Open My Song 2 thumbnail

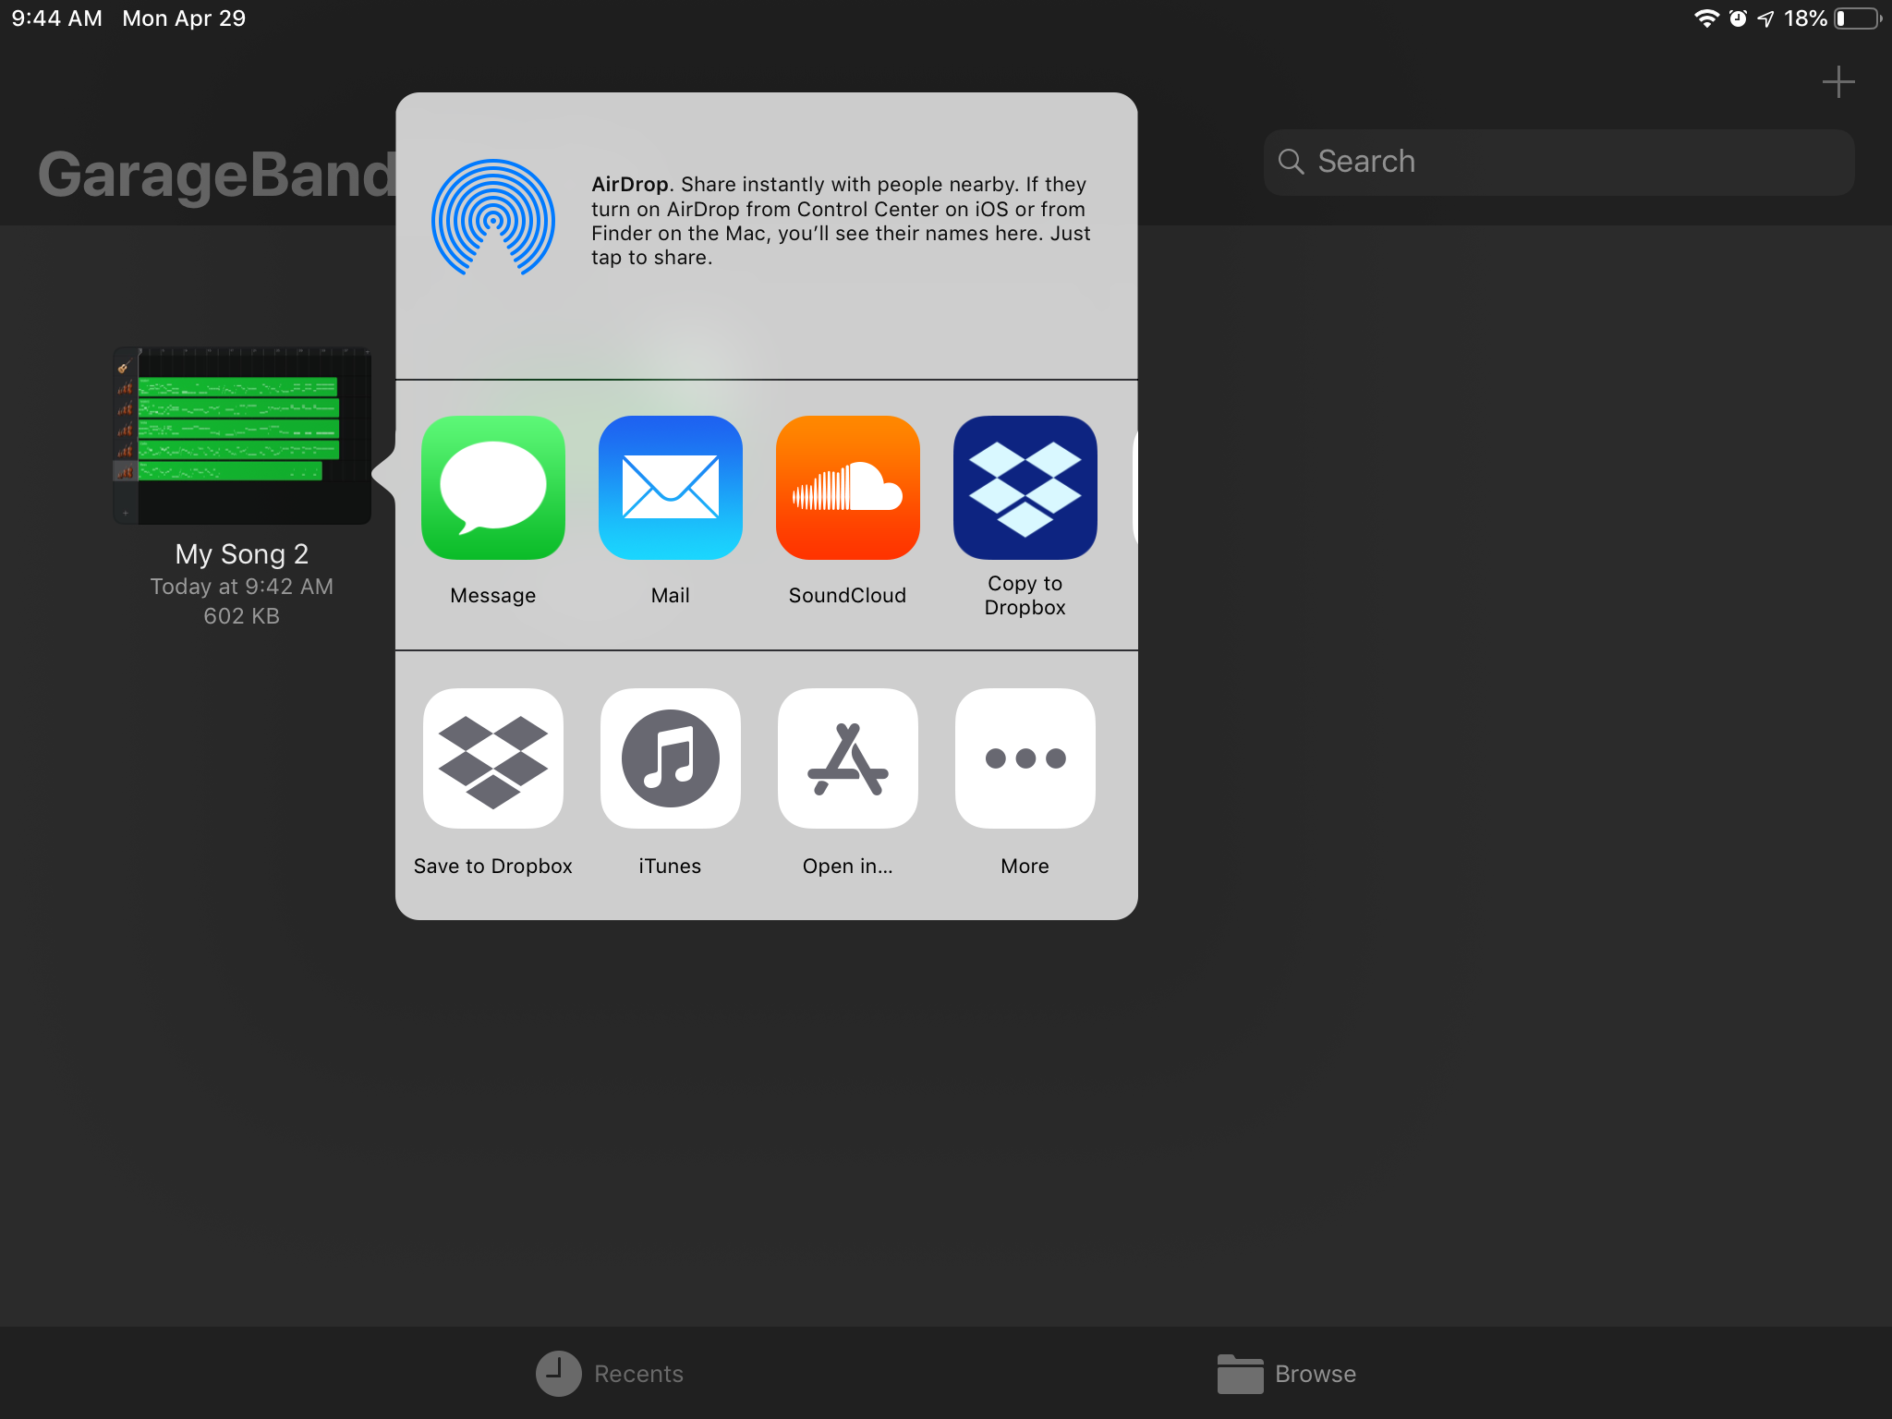point(242,436)
